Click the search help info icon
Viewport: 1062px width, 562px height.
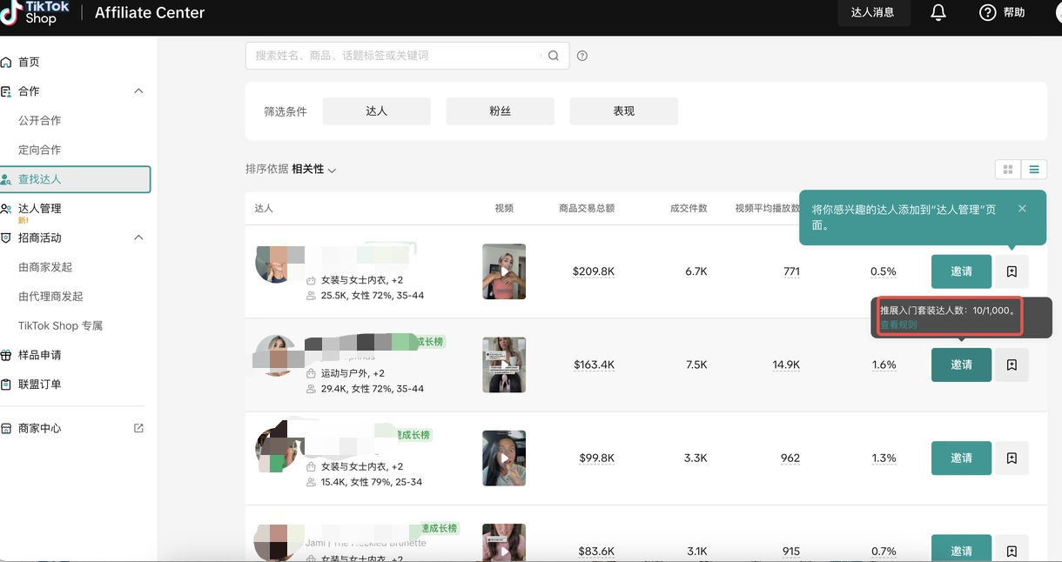tap(582, 56)
